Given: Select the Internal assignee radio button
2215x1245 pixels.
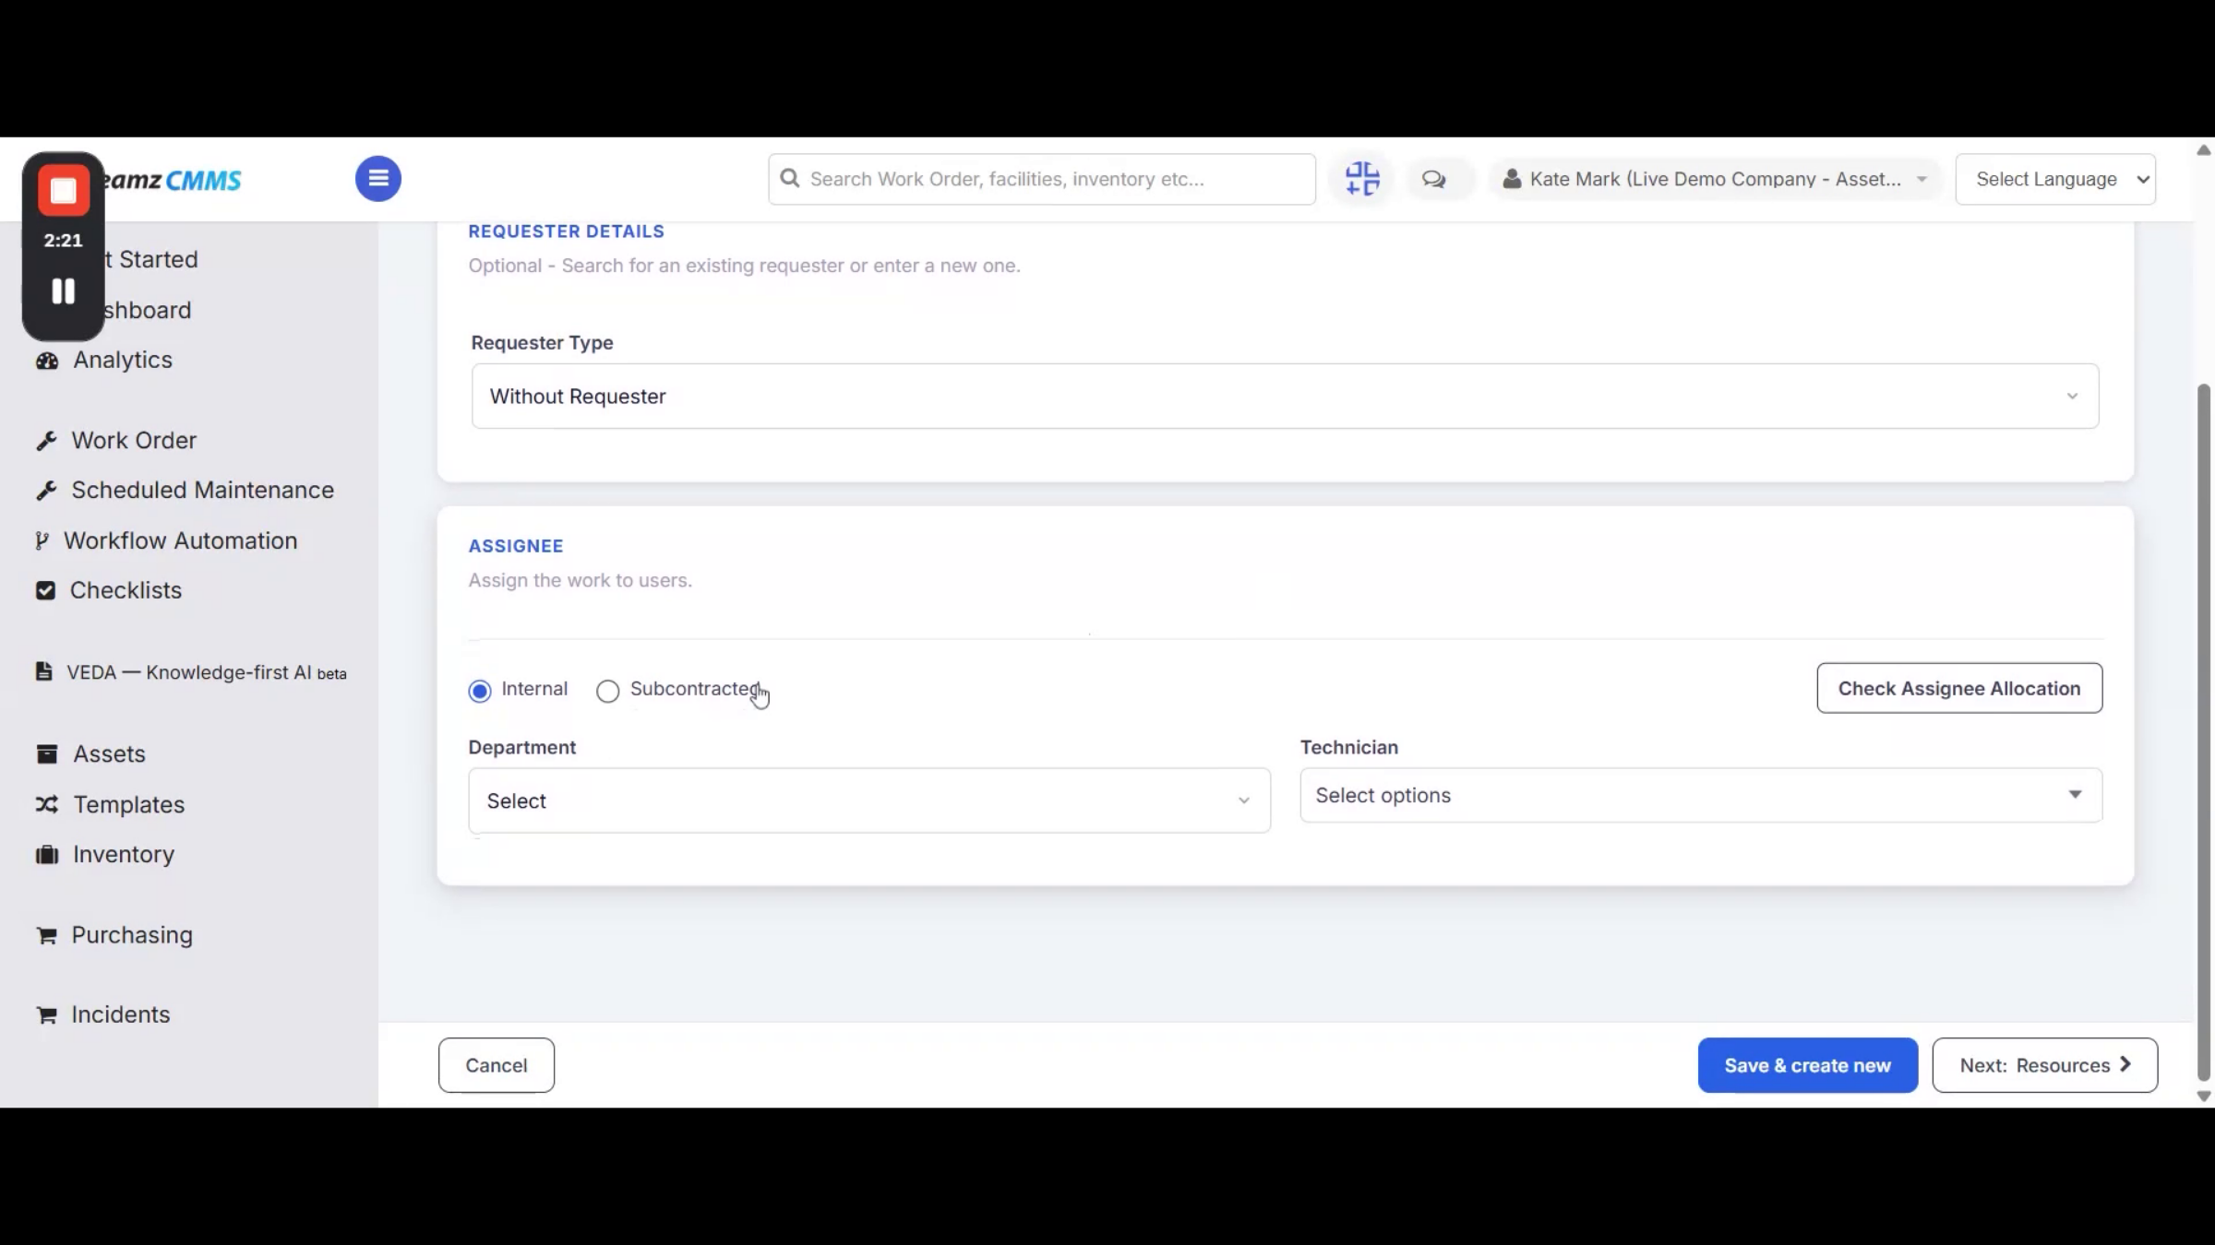Looking at the screenshot, I should pos(480,691).
